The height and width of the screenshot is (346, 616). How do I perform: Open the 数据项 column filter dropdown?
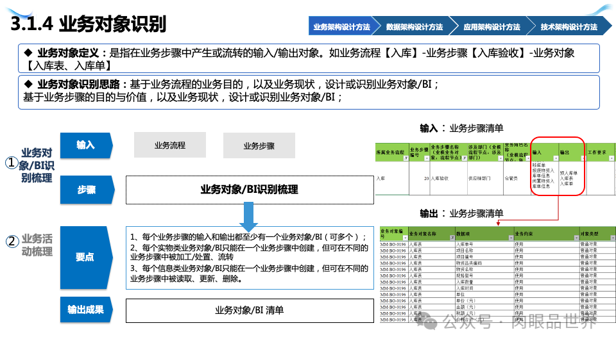coord(511,238)
